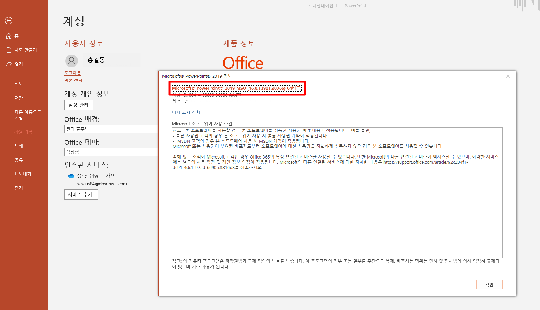This screenshot has height=310, width=540.
Task: Click the new document page icon
Action: (x=9, y=50)
